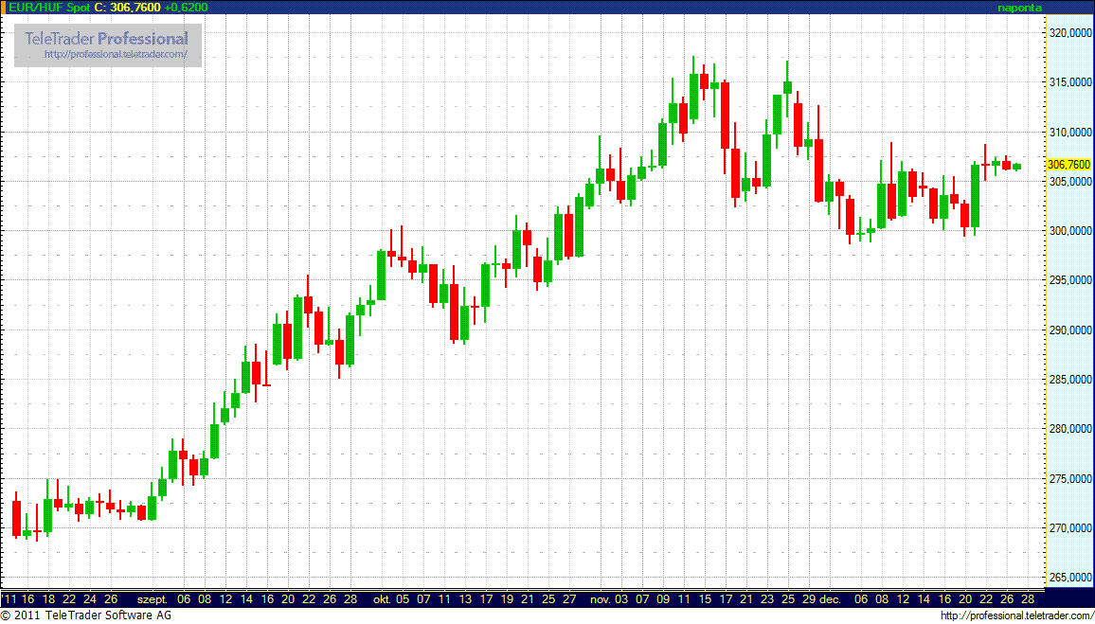Click the szept. month label on date axis
The height and width of the screenshot is (624, 1095).
click(152, 599)
